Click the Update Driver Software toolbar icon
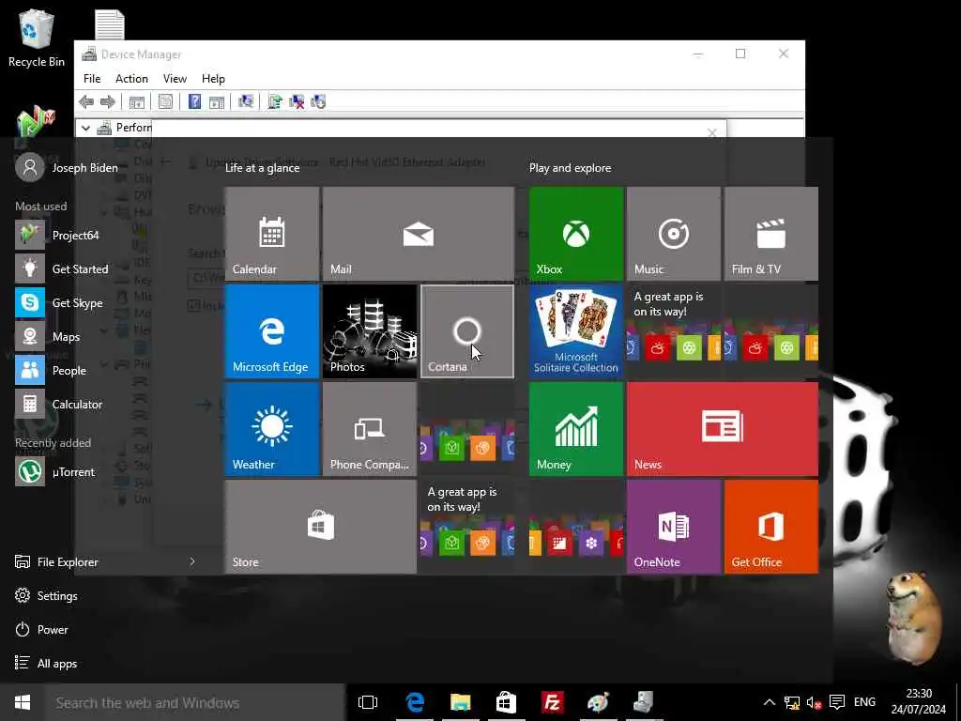 point(275,101)
